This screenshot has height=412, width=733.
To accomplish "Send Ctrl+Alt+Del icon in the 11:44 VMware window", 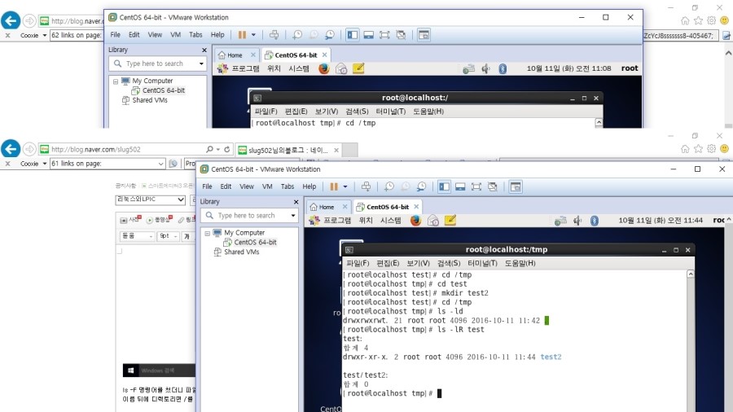I will (366, 186).
